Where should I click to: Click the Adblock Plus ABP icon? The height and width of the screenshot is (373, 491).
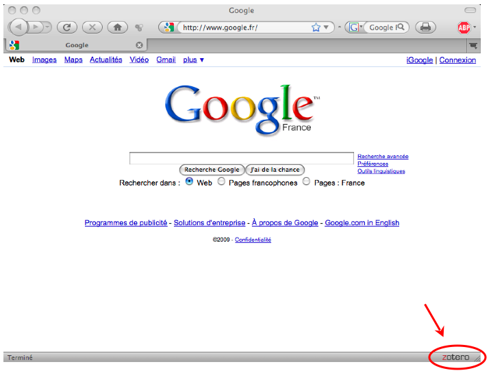coord(464,27)
